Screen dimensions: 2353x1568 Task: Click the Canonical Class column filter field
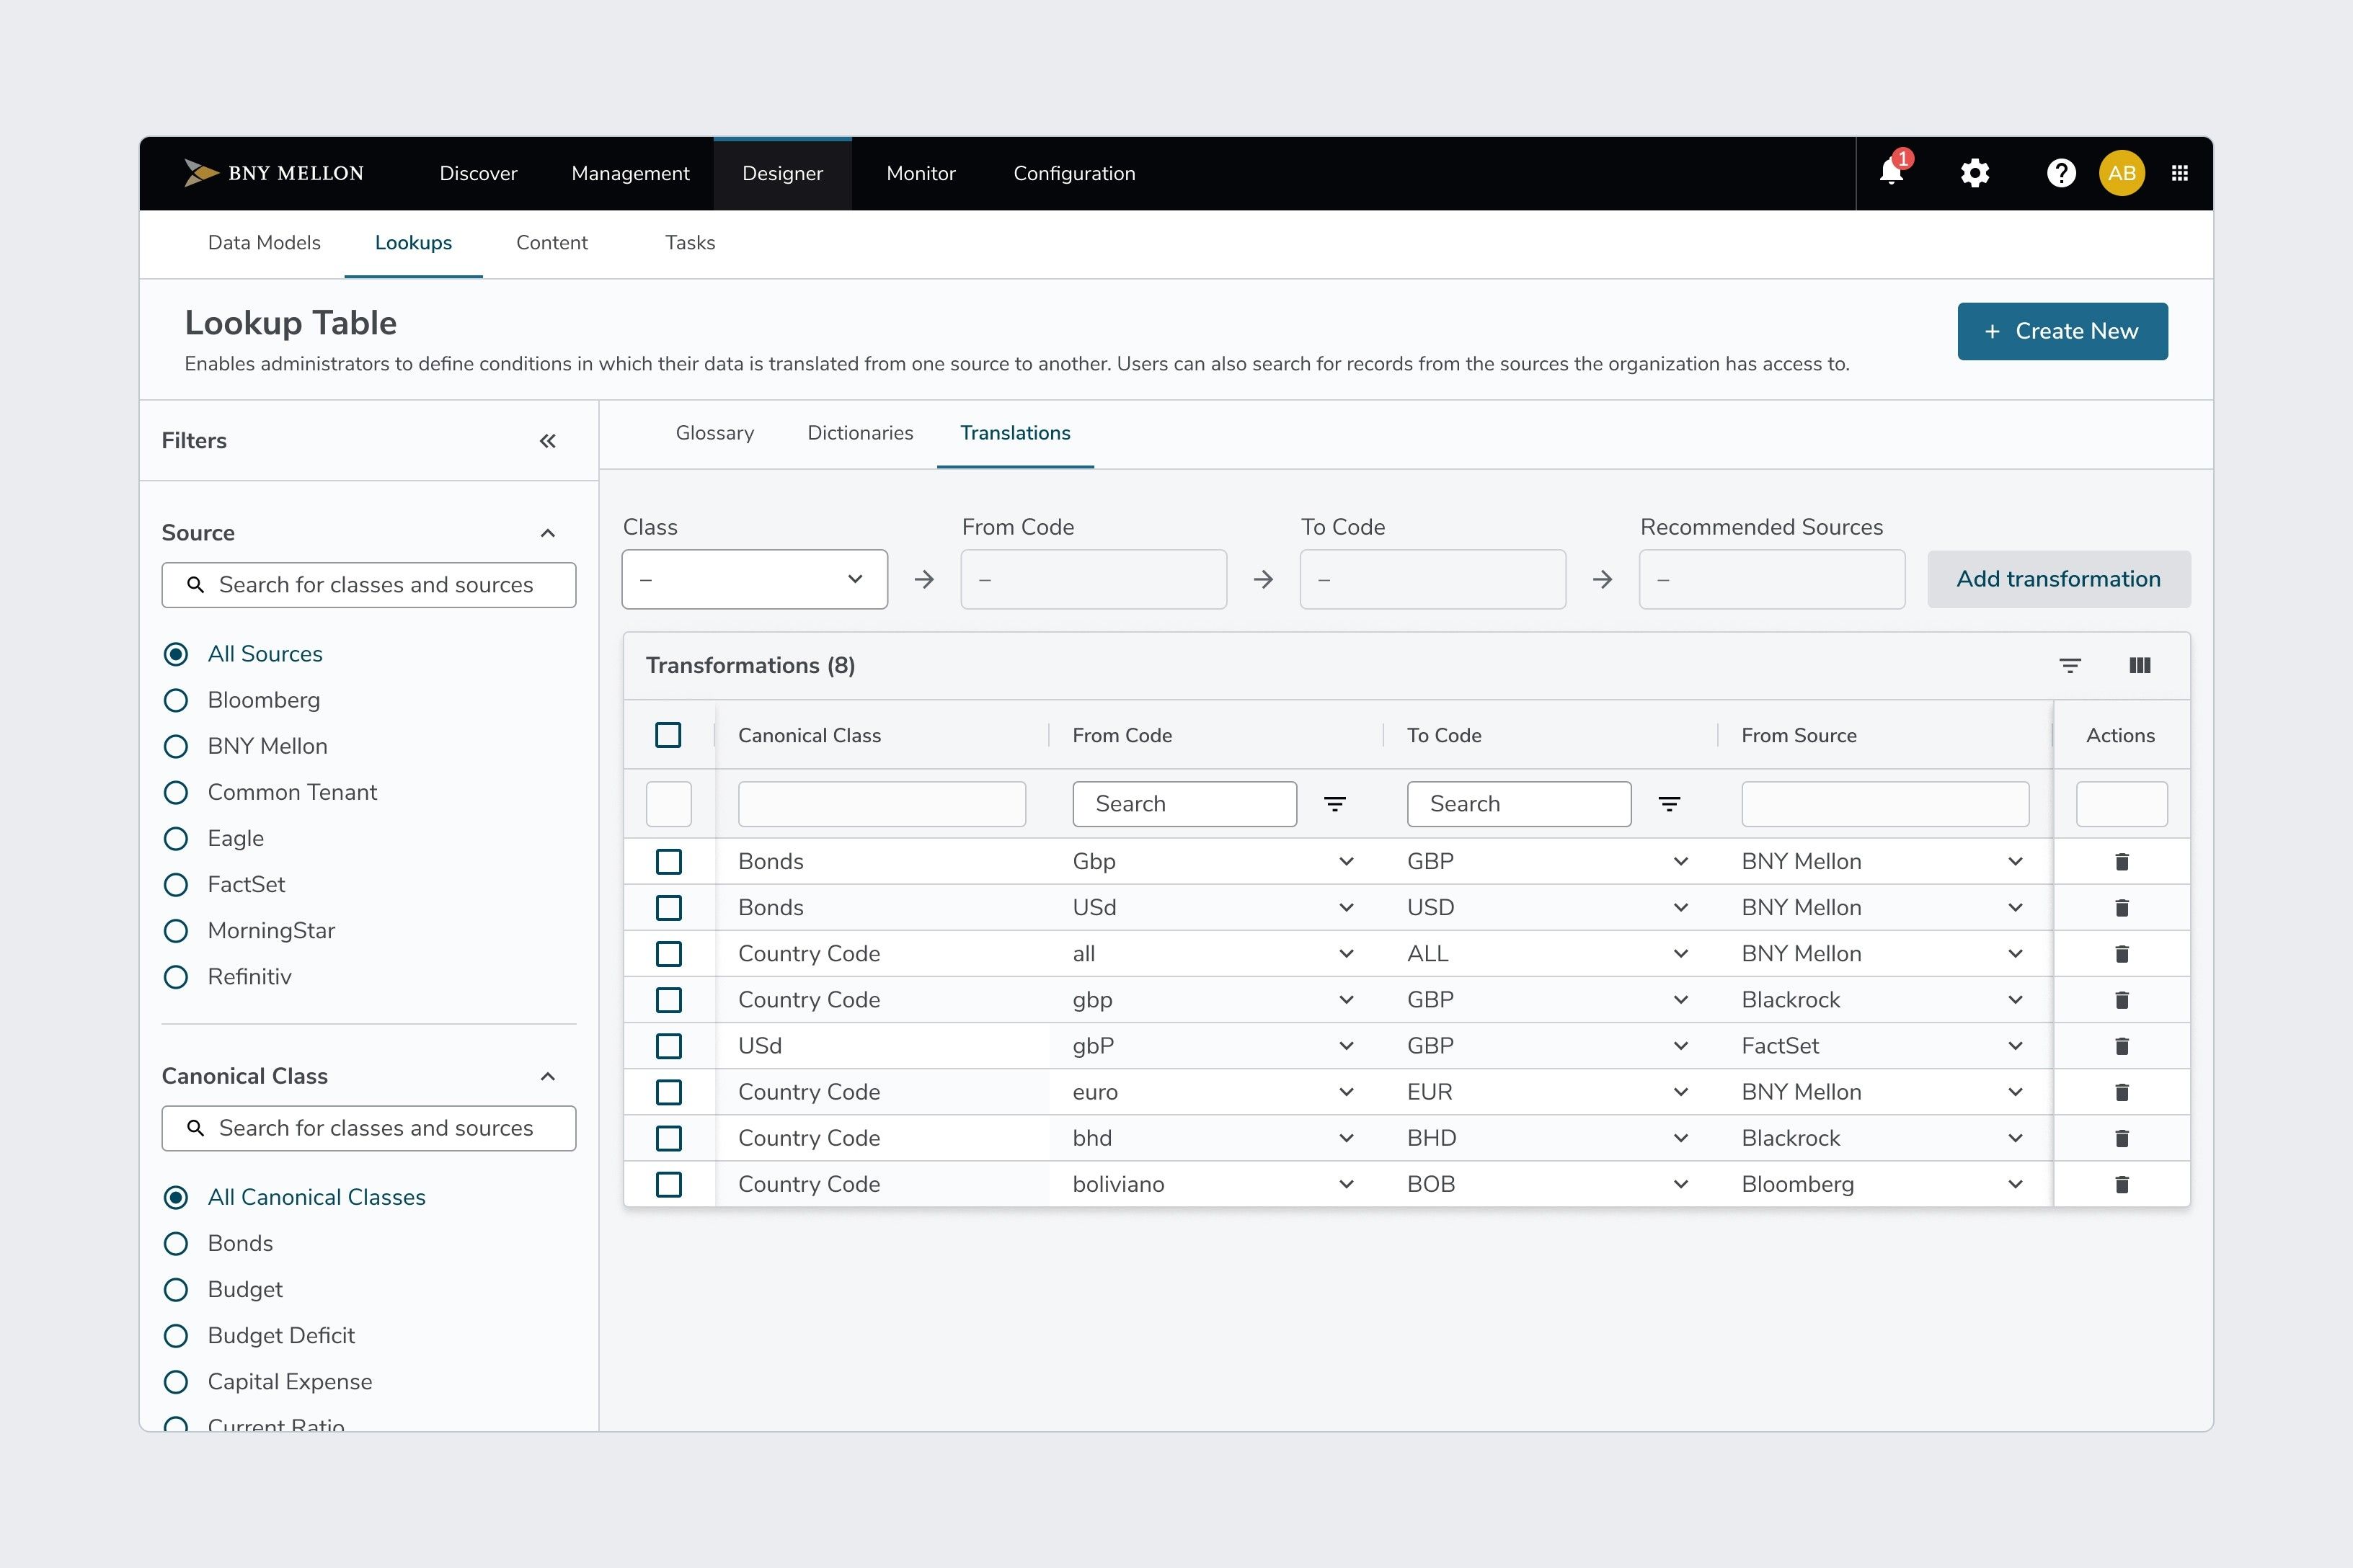[x=882, y=804]
